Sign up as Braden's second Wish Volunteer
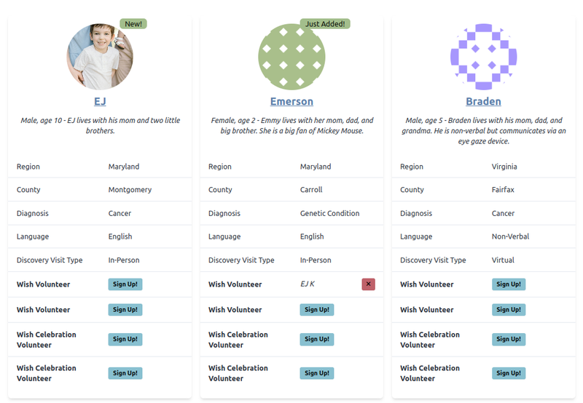Viewport: 583px width, 403px height. 509,309
